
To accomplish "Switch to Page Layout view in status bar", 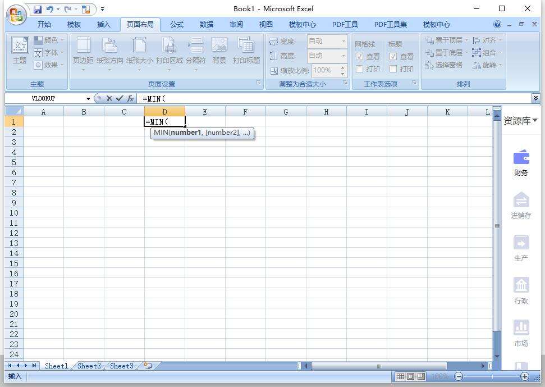I will [410, 376].
